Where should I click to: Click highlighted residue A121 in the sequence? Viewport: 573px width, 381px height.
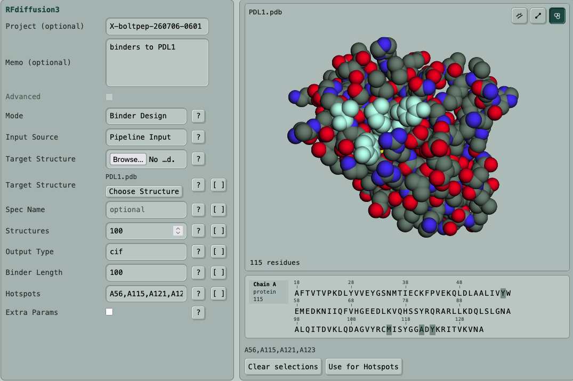422,329
